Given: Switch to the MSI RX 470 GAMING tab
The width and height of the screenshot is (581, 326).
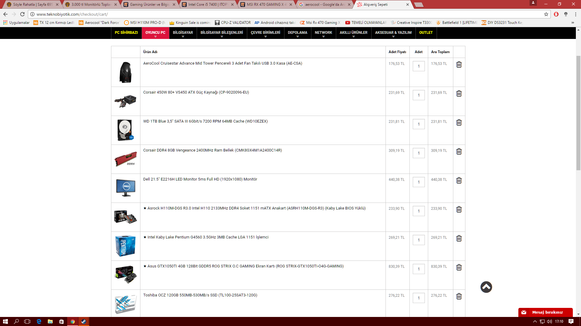Looking at the screenshot, I should pos(266,5).
